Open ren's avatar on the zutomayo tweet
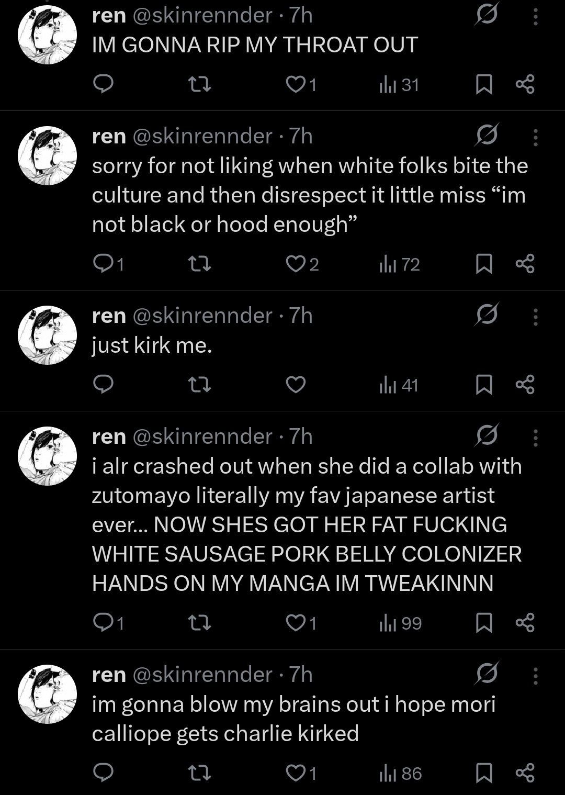 47,455
